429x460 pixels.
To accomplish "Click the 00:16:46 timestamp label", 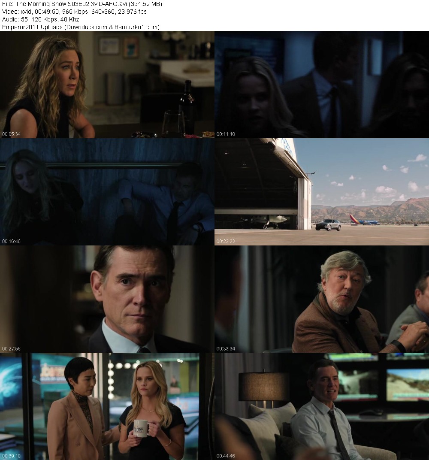I will [x=11, y=242].
